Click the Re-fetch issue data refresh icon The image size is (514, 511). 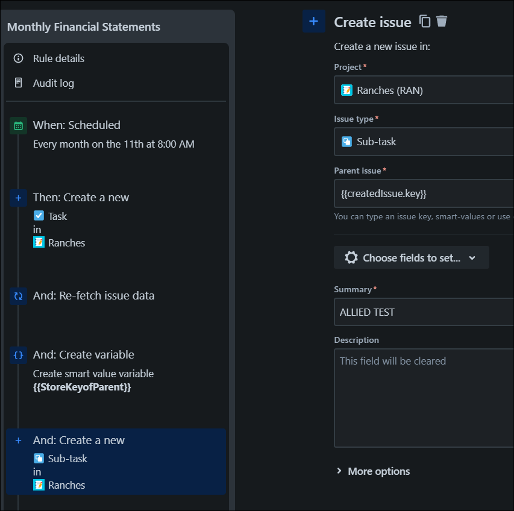pos(18,296)
